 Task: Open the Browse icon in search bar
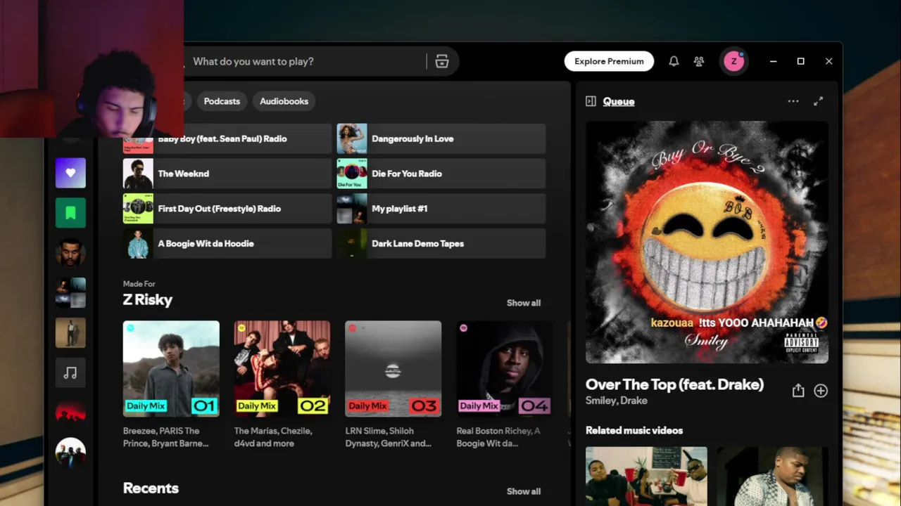click(x=442, y=62)
